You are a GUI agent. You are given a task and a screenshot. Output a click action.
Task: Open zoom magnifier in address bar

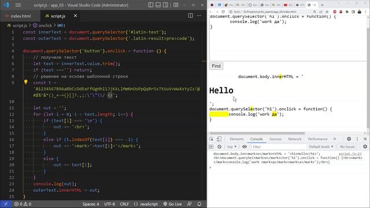(x=314, y=12)
